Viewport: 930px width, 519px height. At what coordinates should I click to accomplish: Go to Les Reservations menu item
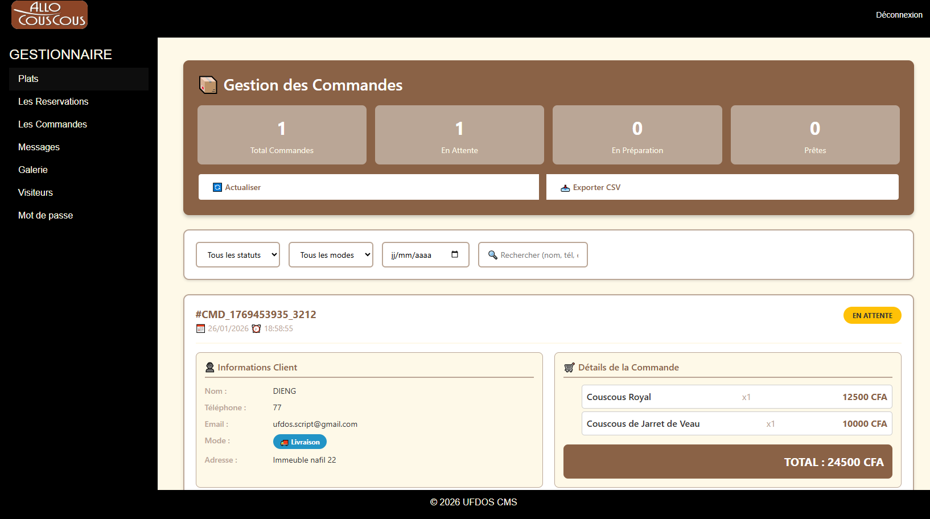53,101
